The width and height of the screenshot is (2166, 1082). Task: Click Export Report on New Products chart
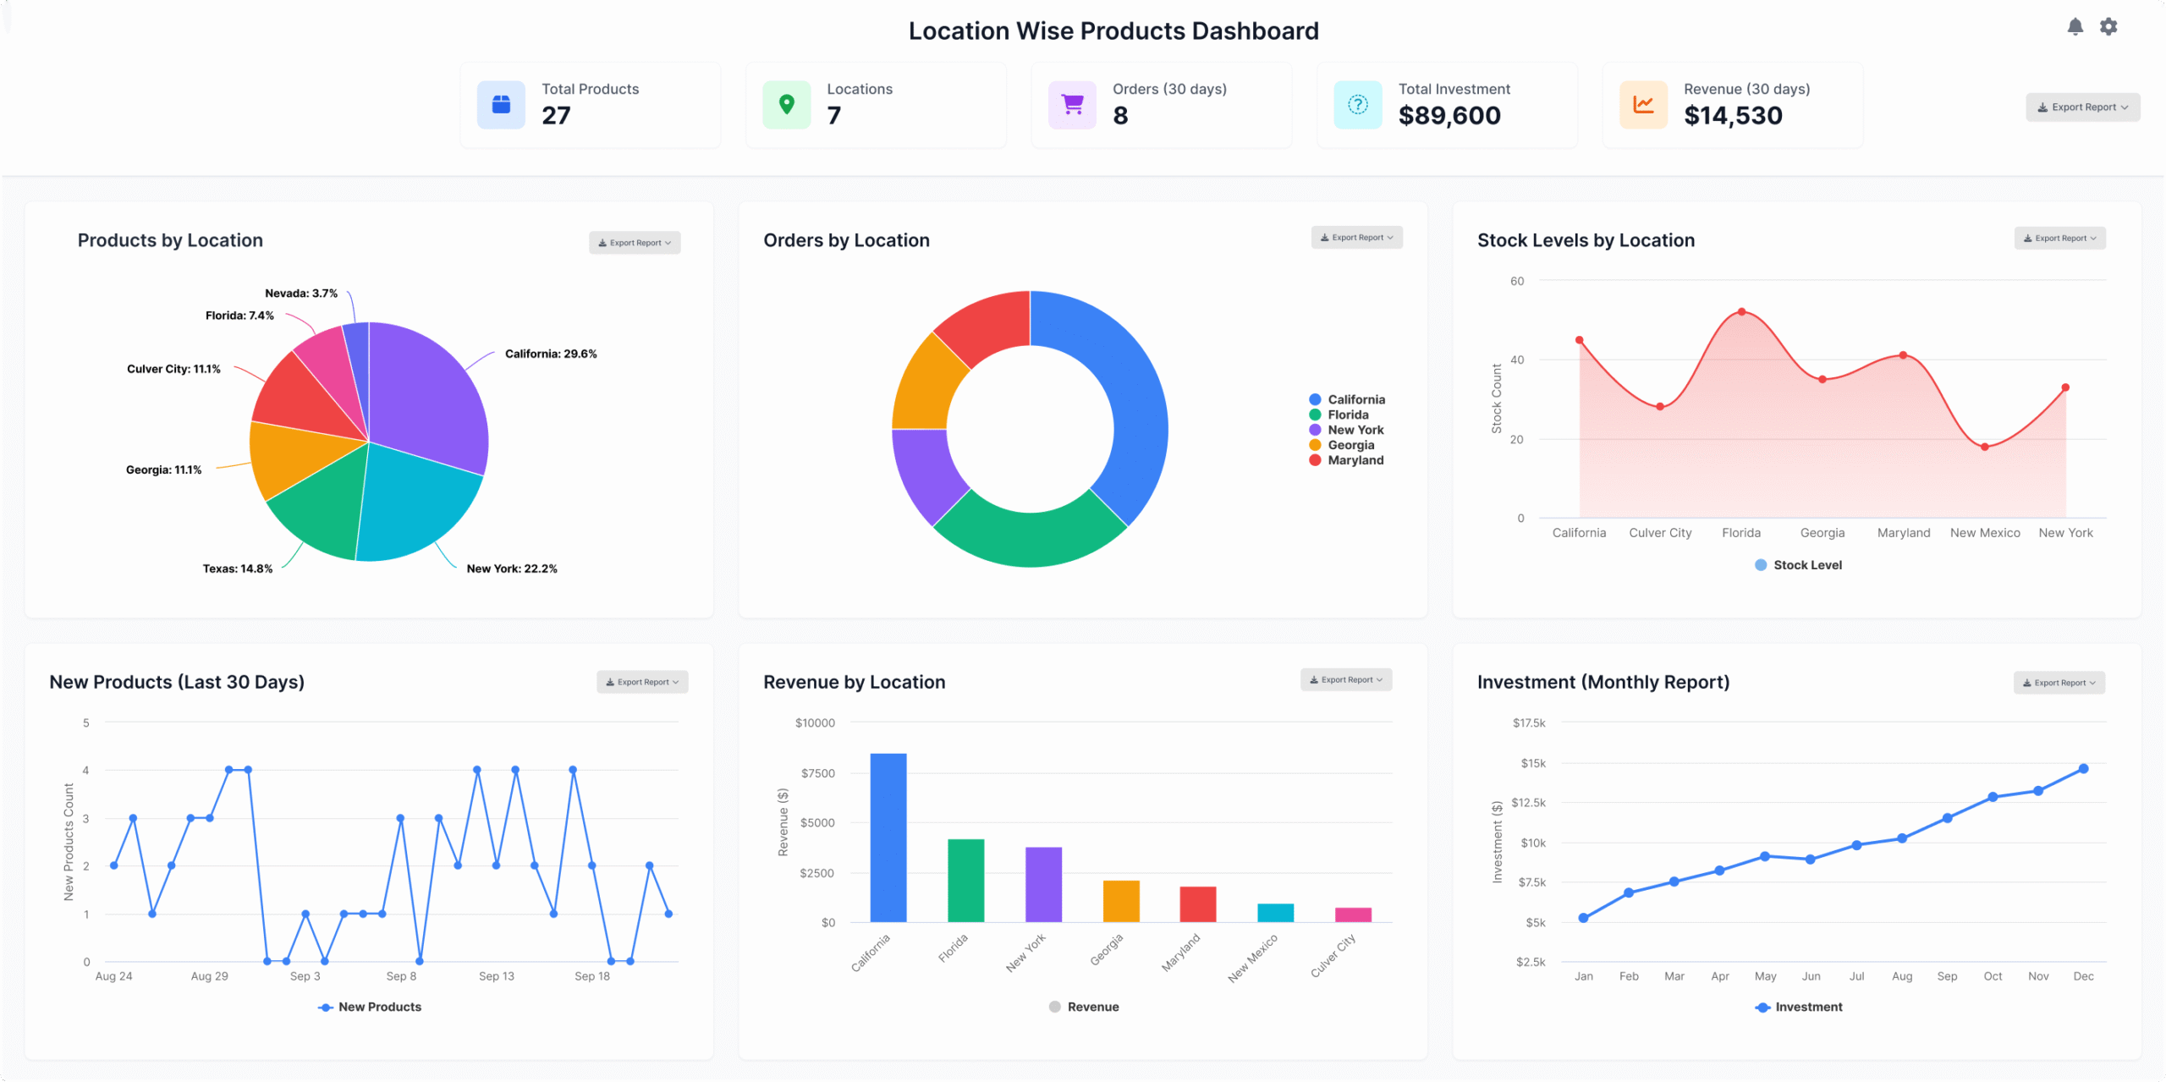tap(642, 681)
